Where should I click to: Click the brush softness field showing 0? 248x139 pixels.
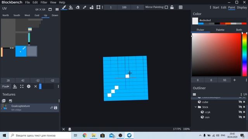(138, 7)
